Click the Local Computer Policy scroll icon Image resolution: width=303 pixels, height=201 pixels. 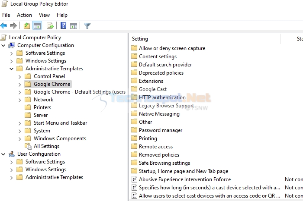(x=3, y=38)
